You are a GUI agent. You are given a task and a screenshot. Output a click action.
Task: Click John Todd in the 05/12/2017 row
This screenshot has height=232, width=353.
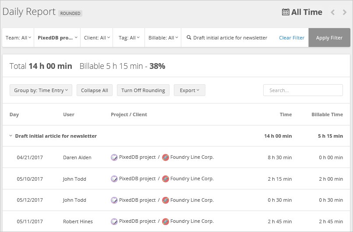pos(74,200)
